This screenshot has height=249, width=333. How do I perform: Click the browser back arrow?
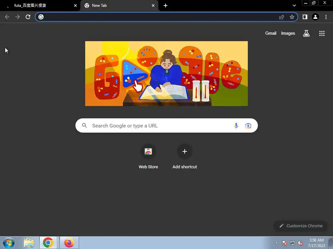click(7, 17)
